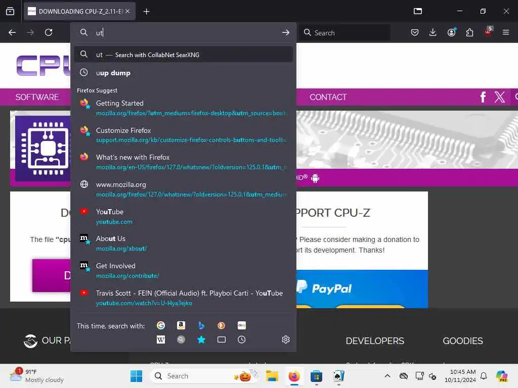This screenshot has width=518, height=388.
Task: Click the Windows taskbar Search box
Action: click(205, 376)
